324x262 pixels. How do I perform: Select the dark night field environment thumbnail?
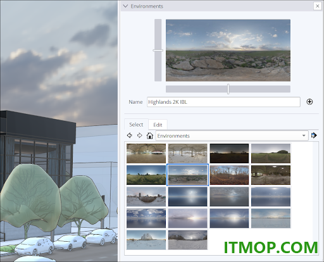[229, 153]
